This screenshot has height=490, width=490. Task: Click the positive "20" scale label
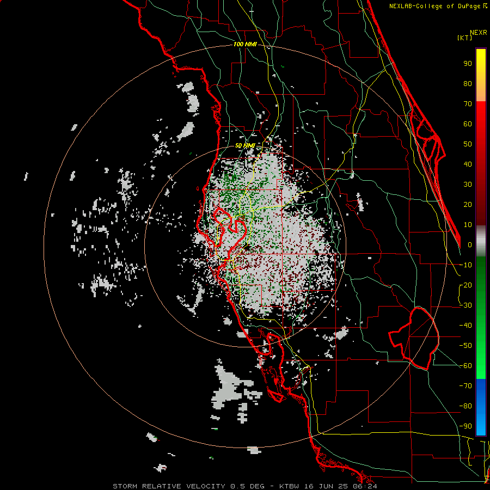[468, 204]
